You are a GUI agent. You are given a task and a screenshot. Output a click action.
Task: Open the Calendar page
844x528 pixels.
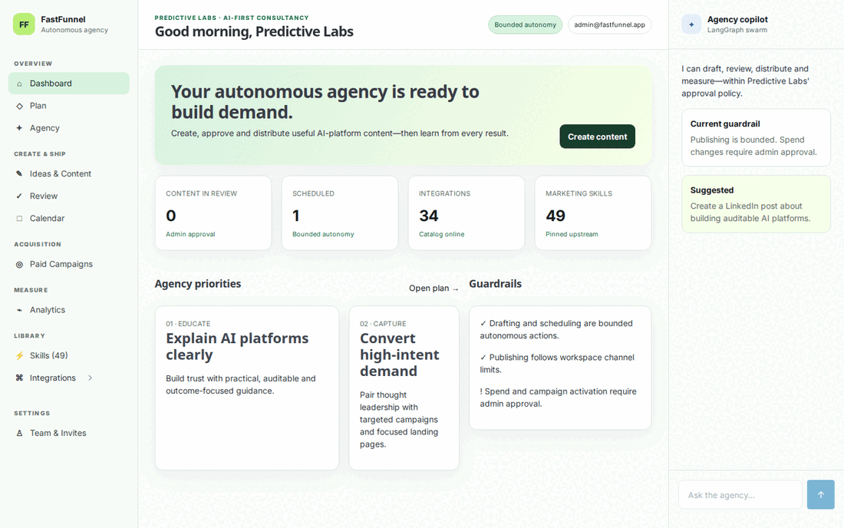69,219
